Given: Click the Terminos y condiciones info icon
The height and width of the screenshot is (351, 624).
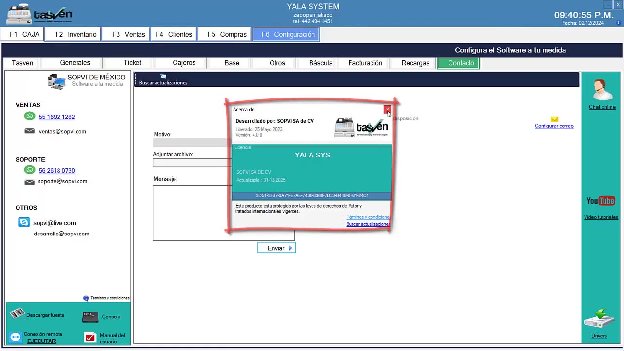Looking at the screenshot, I should (86, 298).
